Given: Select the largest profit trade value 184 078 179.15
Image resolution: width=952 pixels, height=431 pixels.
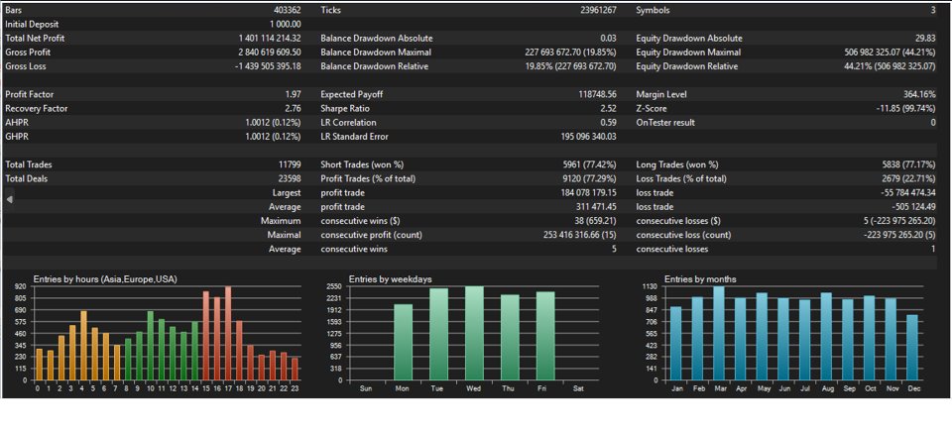Looking at the screenshot, I should (589, 192).
